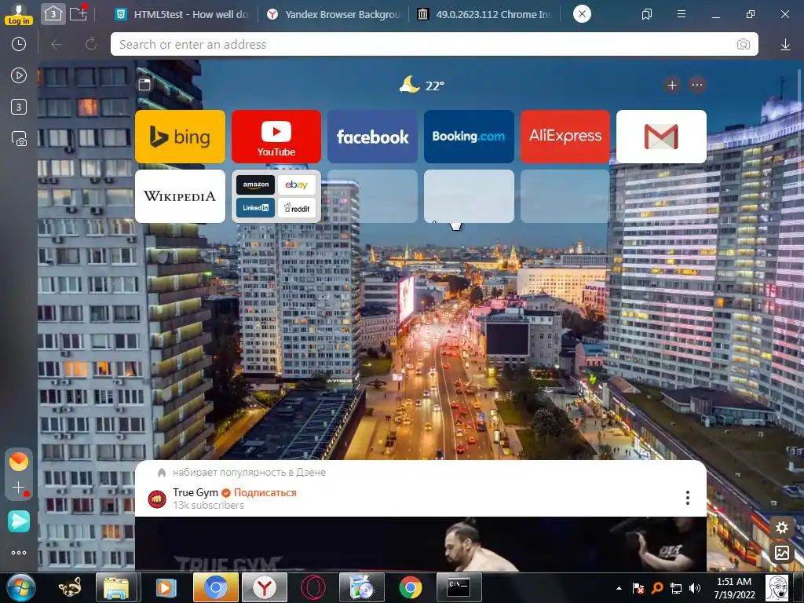
Task: Open the Opera taskbar icon
Action: coord(313,587)
